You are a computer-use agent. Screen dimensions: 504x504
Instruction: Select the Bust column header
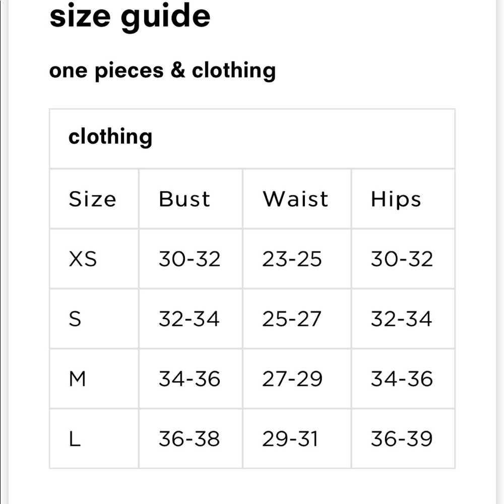[184, 199]
